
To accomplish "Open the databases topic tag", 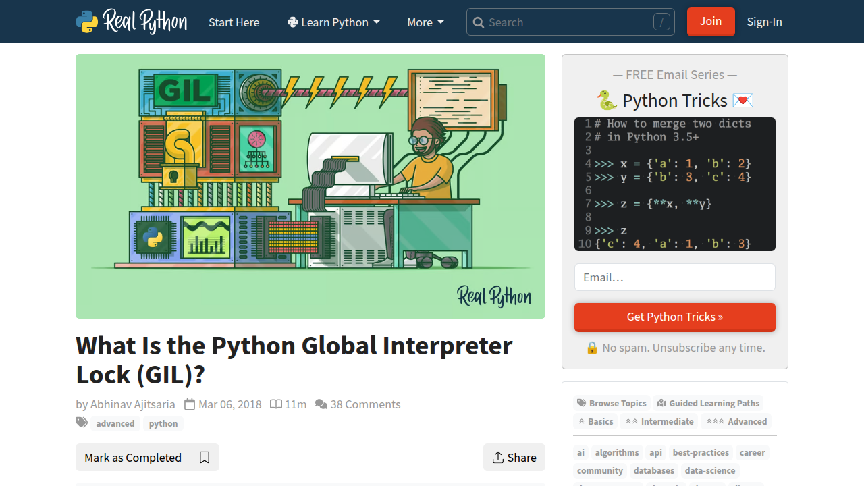I will point(654,470).
